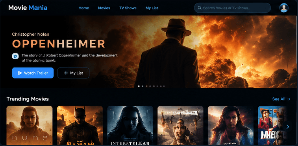
Task: Click the search magnifier icon
Action: [x=200, y=8]
